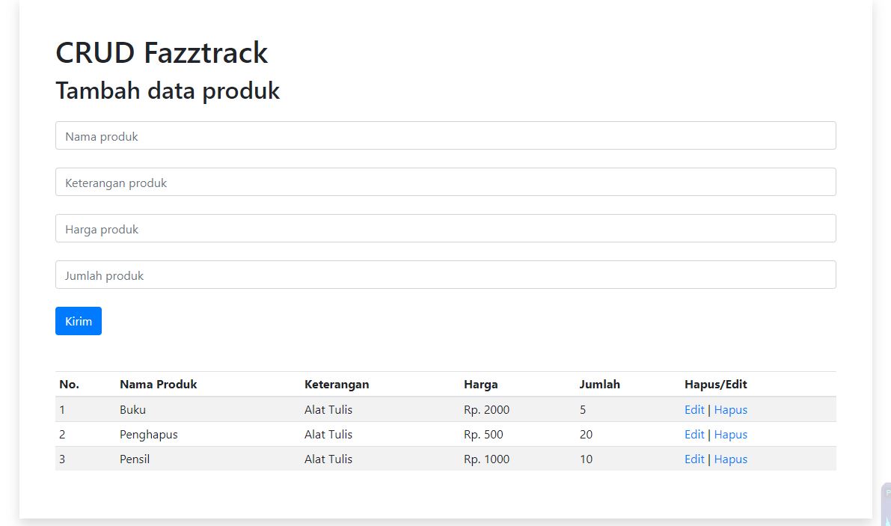This screenshot has height=526, width=891.
Task: Select the Penghapus name cell
Action: [149, 435]
